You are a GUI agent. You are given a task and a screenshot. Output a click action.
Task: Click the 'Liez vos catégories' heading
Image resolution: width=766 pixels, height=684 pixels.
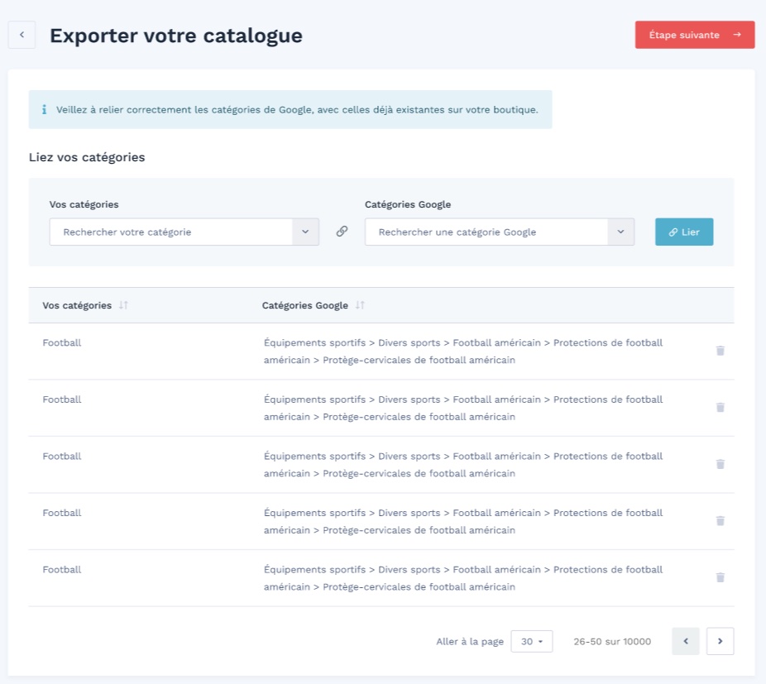click(87, 157)
